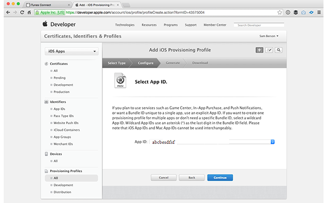Click the green lock Apple Inc. badge
Screen dimensions: 324x203
click(x=50, y=12)
